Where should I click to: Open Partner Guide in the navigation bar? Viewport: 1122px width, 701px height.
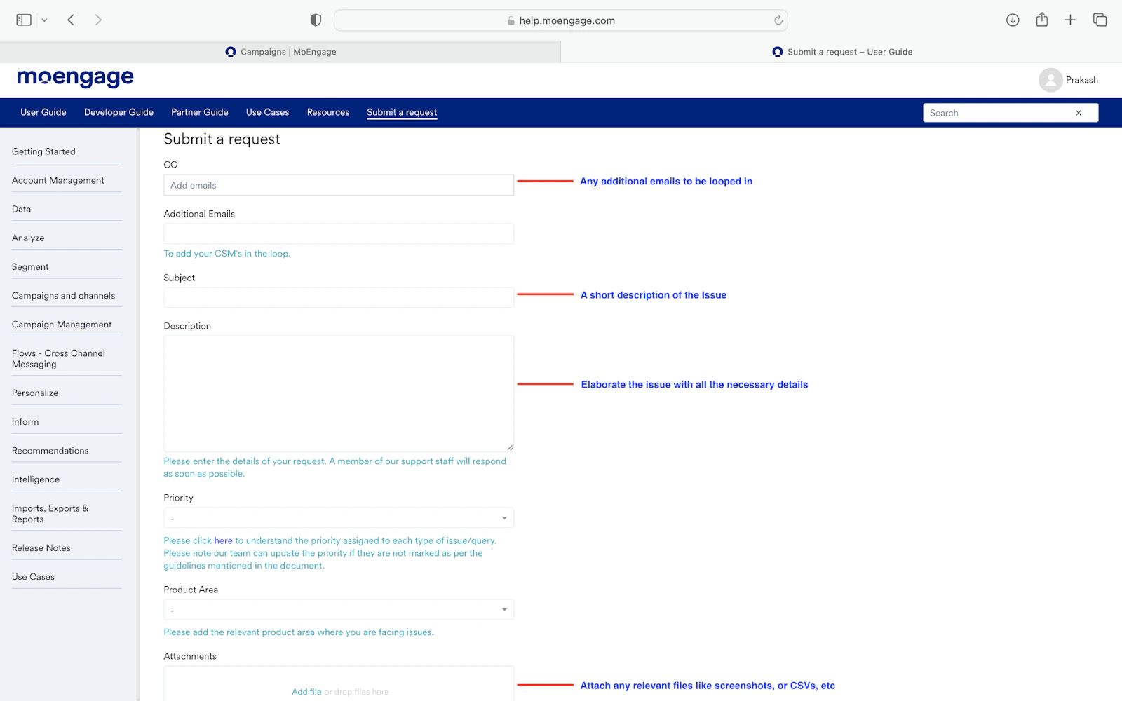click(x=200, y=112)
